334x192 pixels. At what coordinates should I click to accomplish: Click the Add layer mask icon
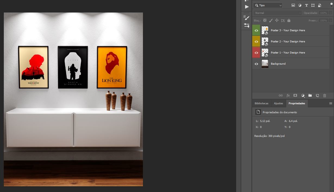tap(295, 95)
